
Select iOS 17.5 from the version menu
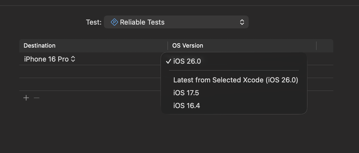tap(186, 93)
